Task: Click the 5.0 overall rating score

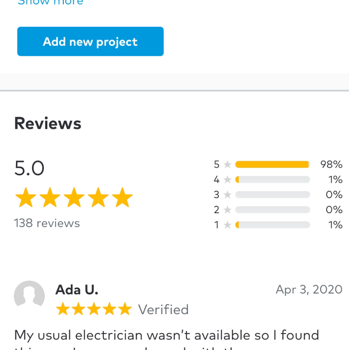Action: click(x=29, y=168)
